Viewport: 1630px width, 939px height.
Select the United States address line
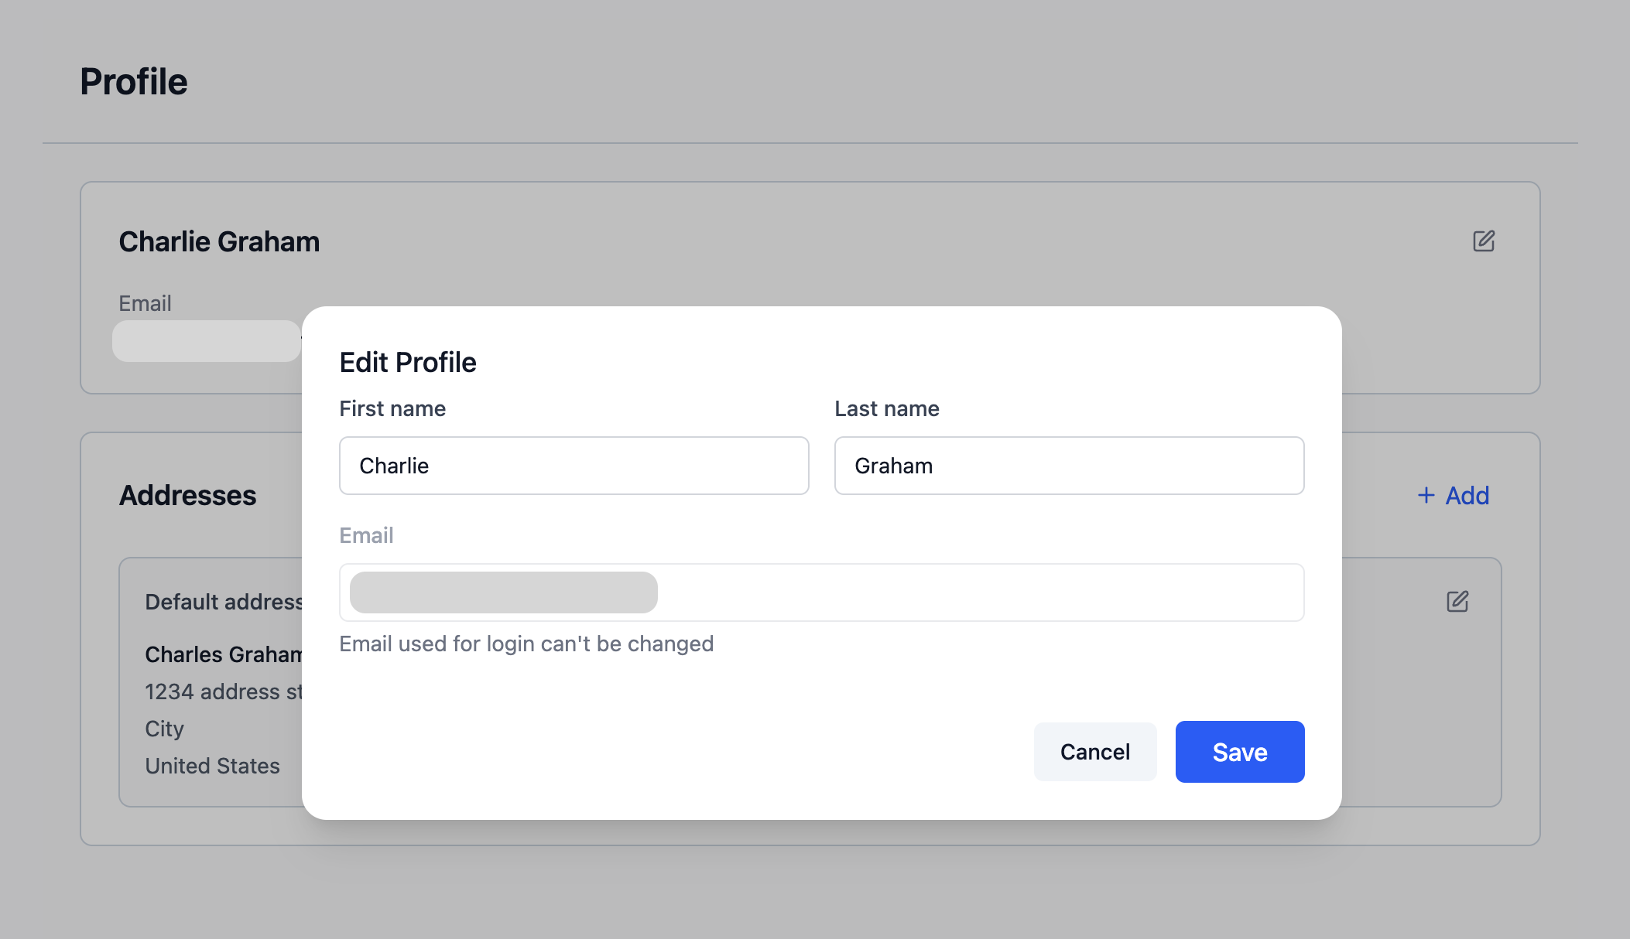[212, 766]
